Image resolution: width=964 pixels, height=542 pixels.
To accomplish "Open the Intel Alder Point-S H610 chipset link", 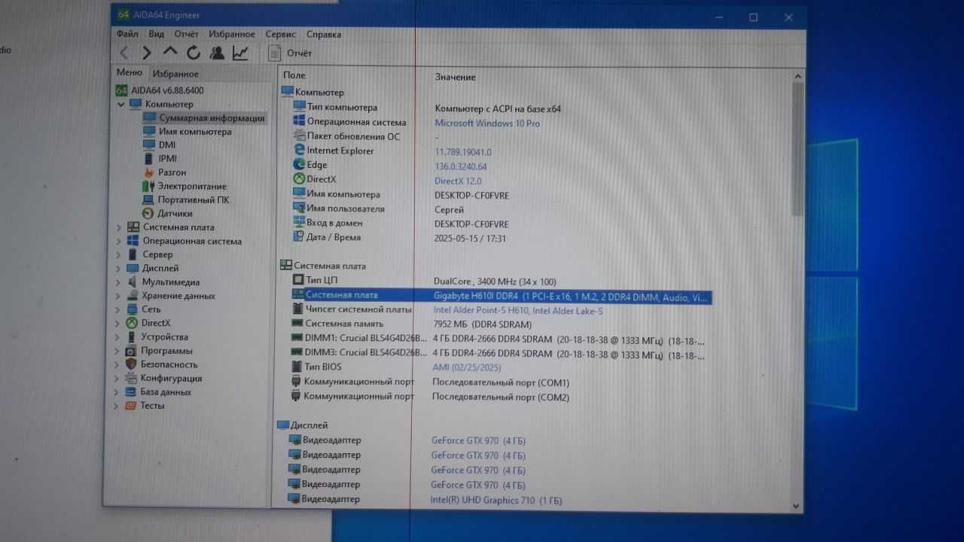I will click(x=518, y=310).
